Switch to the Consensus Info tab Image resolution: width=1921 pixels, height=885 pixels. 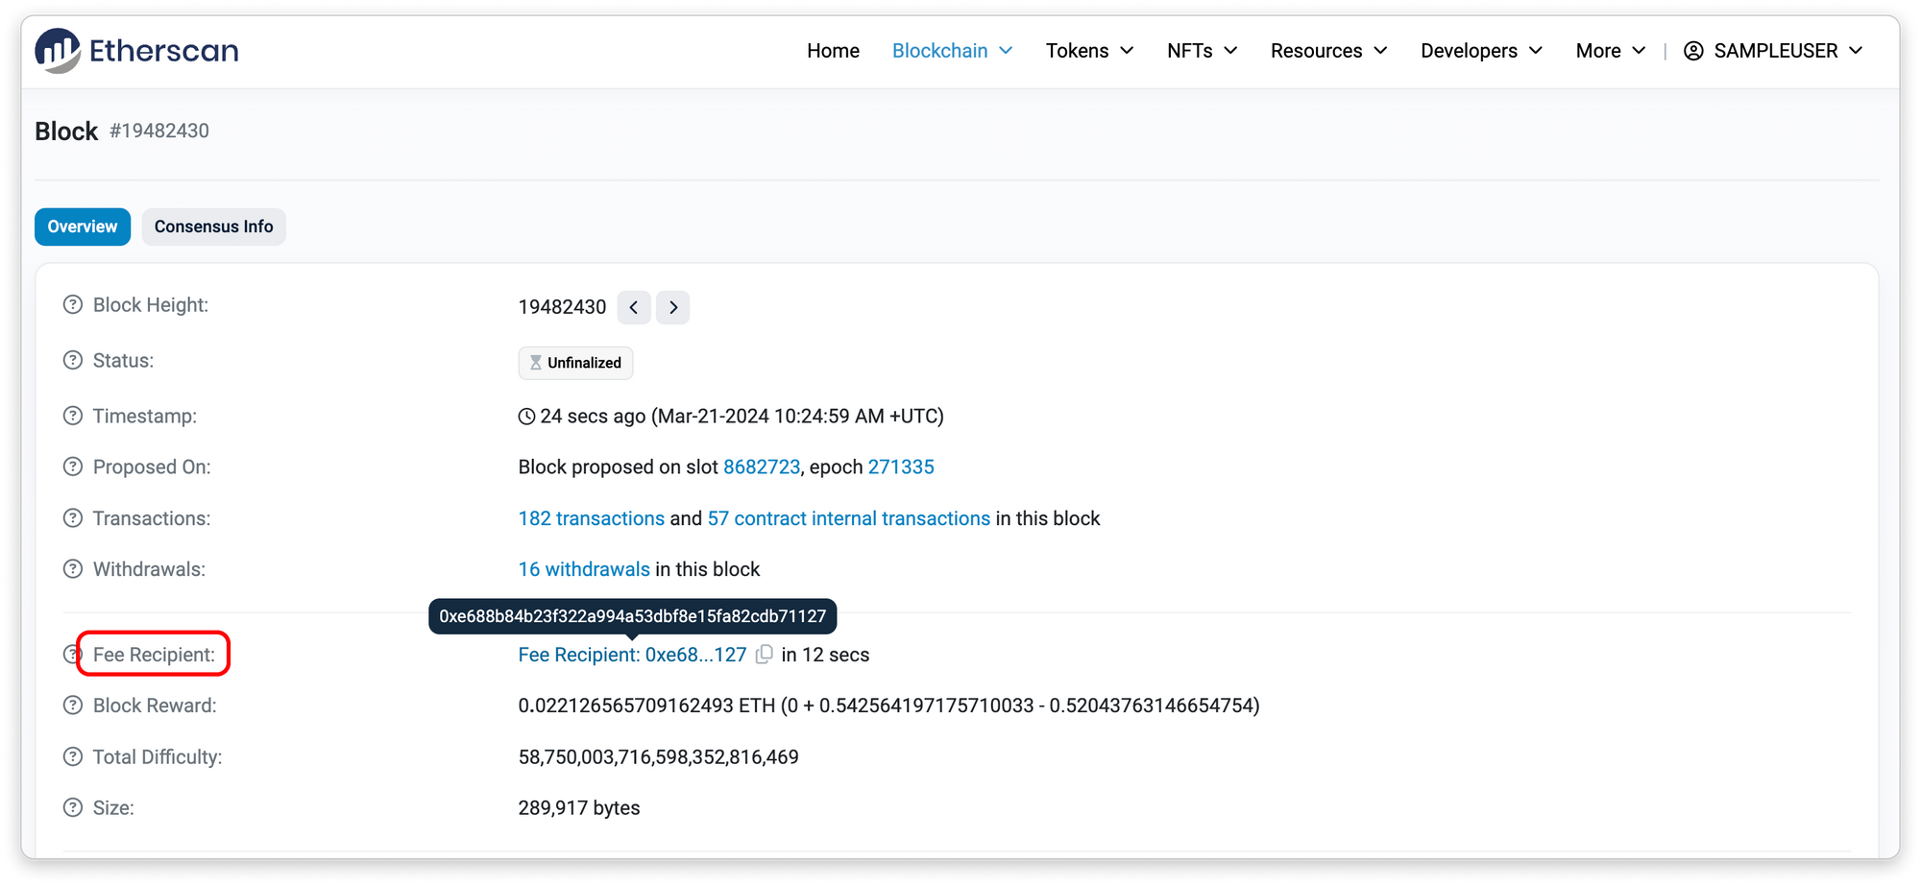[x=213, y=227]
